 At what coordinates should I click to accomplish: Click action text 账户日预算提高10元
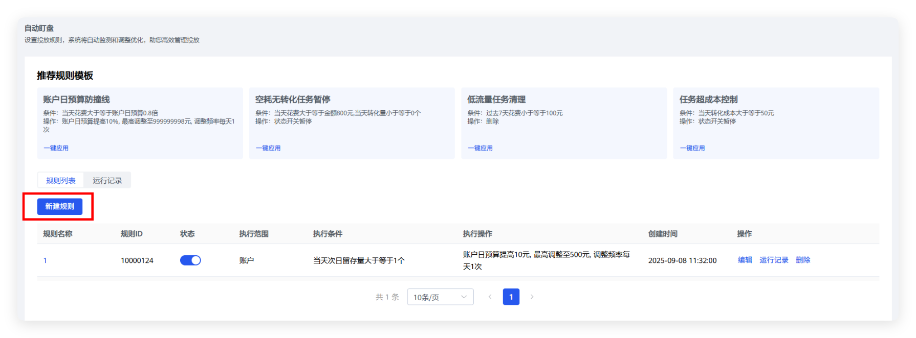[x=496, y=254]
